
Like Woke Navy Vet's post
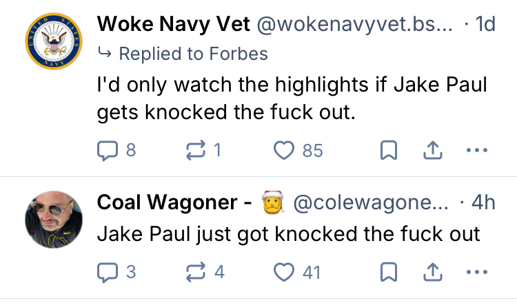pyautogui.click(x=284, y=150)
